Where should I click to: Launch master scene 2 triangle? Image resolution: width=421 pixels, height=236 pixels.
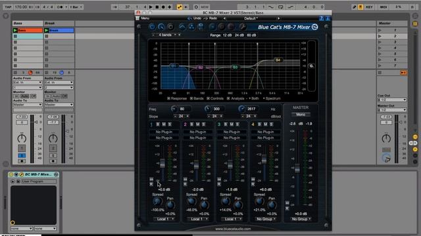[380, 36]
